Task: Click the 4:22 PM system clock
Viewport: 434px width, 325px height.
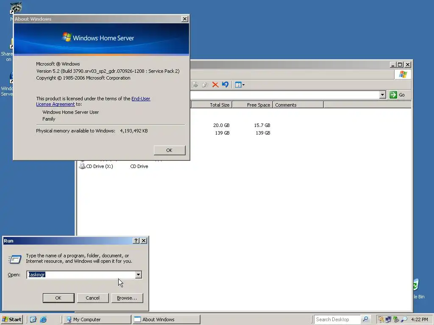Action: 420,319
